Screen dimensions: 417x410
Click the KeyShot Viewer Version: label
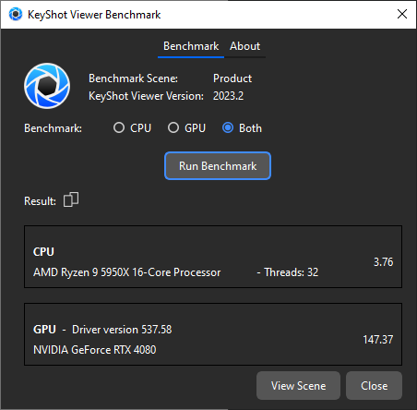pyautogui.click(x=146, y=96)
